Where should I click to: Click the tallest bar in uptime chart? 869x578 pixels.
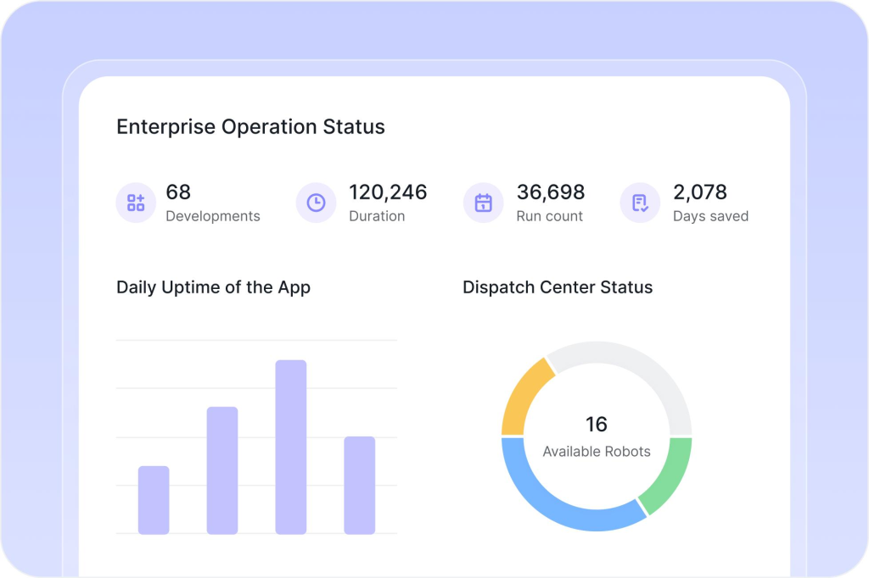pyautogui.click(x=291, y=447)
